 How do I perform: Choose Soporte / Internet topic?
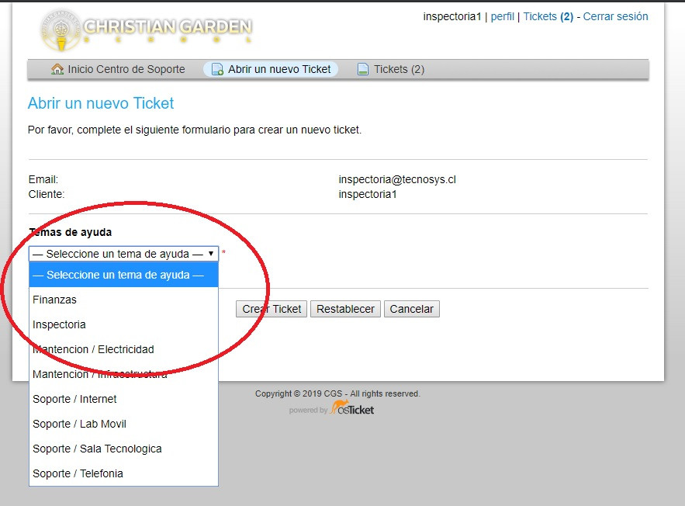74,399
